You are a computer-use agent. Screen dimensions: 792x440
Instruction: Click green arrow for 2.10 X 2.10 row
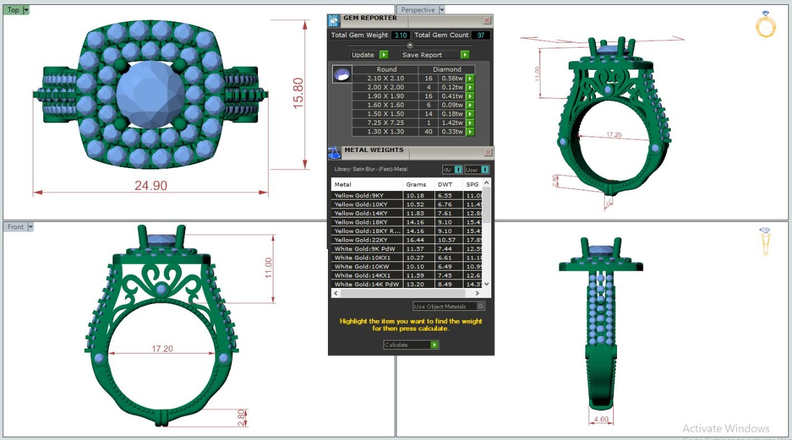470,78
